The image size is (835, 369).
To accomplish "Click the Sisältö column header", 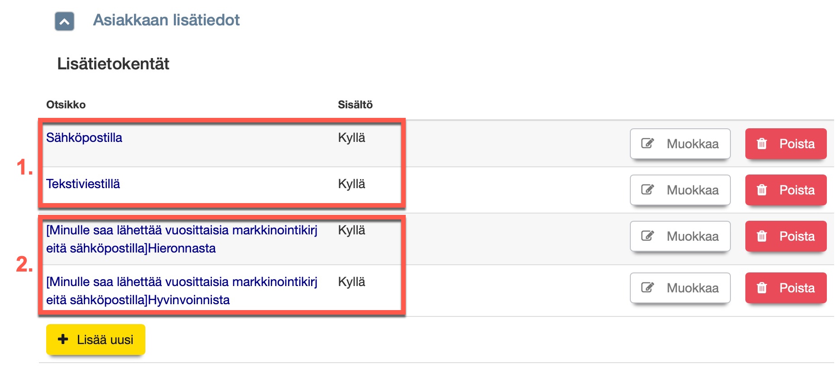I will tap(355, 105).
